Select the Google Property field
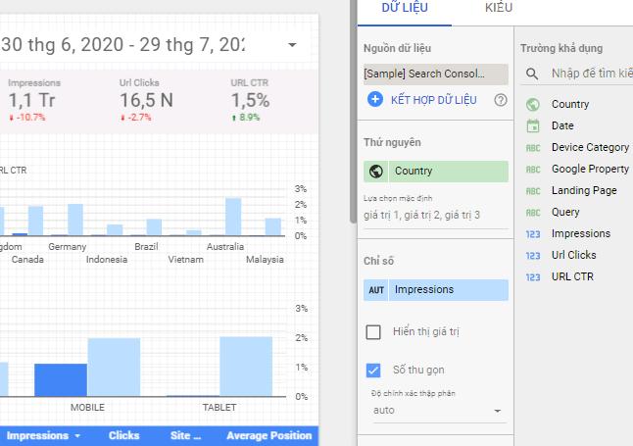Viewport: 633px width, 446px height. point(590,169)
